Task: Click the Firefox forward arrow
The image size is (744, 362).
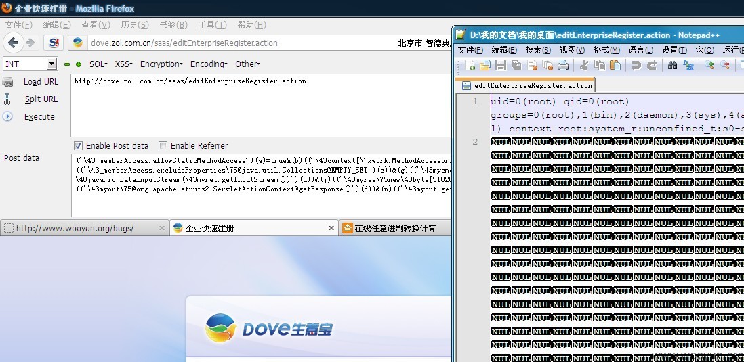Action: point(30,43)
